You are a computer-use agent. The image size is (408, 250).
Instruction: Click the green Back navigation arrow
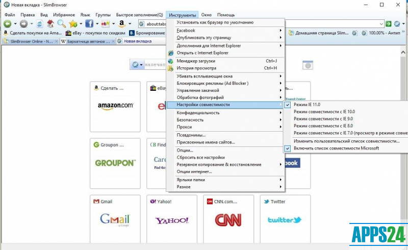pos(9,24)
